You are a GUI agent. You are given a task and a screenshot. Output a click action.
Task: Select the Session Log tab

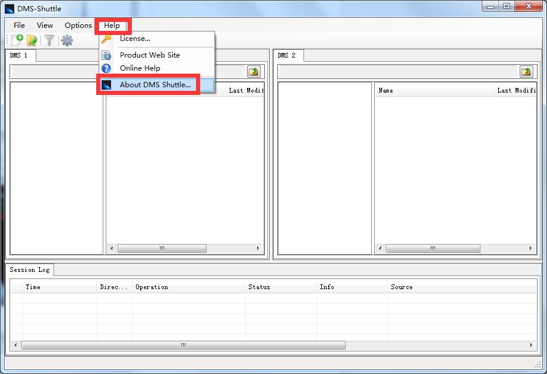(30, 270)
